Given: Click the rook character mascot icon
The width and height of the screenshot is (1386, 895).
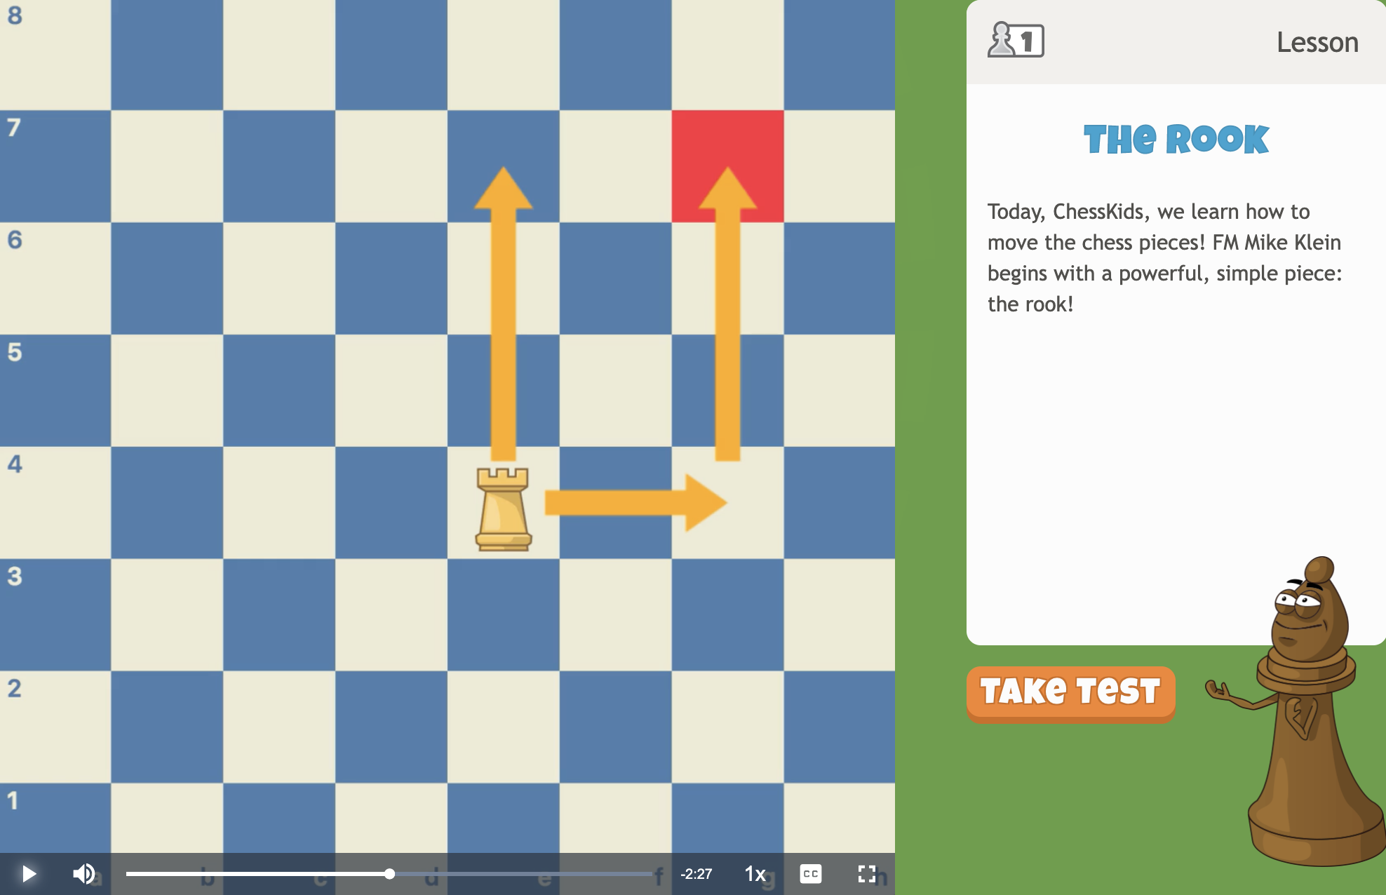Looking at the screenshot, I should pyautogui.click(x=1303, y=727).
